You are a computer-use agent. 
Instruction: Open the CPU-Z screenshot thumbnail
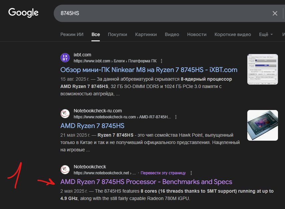262,69
